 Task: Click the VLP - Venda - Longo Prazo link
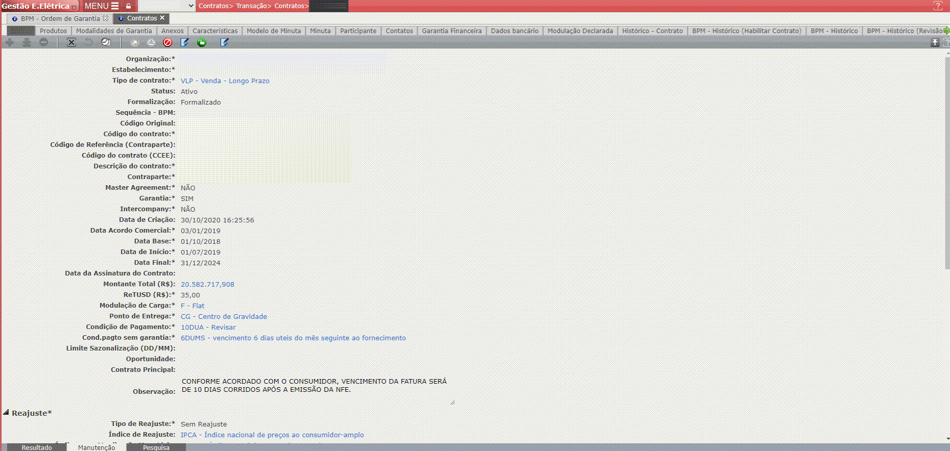pos(225,81)
